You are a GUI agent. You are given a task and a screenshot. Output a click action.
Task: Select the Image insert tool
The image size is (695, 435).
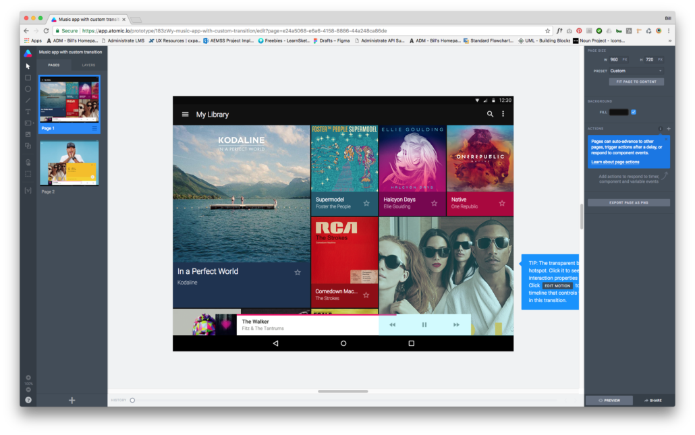pyautogui.click(x=28, y=134)
